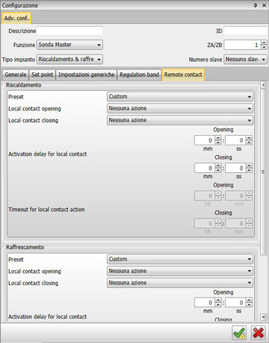The image size is (269, 343).
Task: Increment Raffrescamento activation delay Opening ss
Action: click(x=249, y=300)
